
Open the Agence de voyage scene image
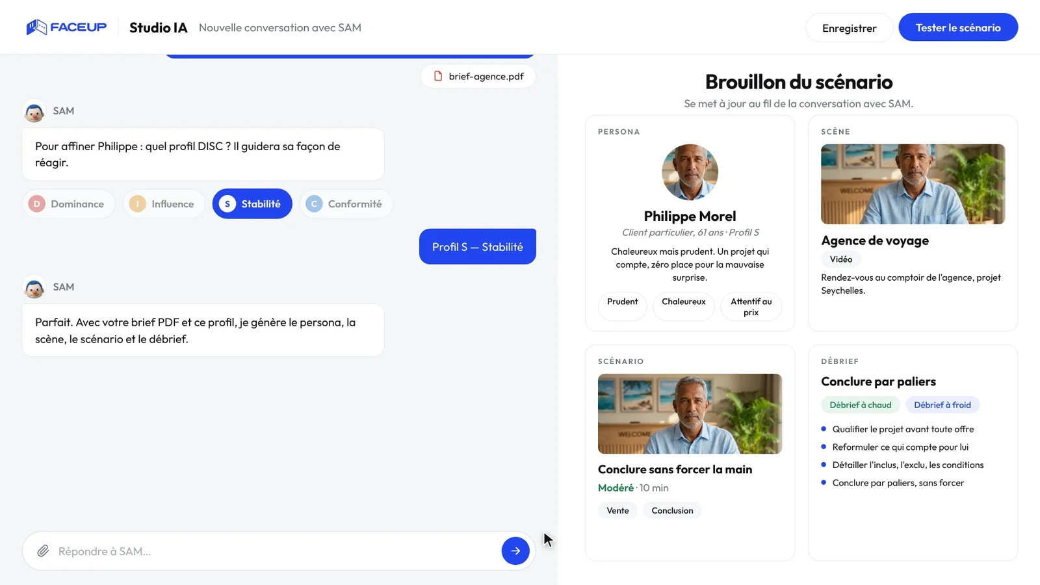point(913,184)
